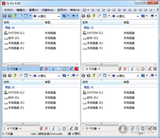The height and width of the screenshot is (138, 160).
Task: Open the bottom-left pane 计算机 address combo
Action: 46,76
